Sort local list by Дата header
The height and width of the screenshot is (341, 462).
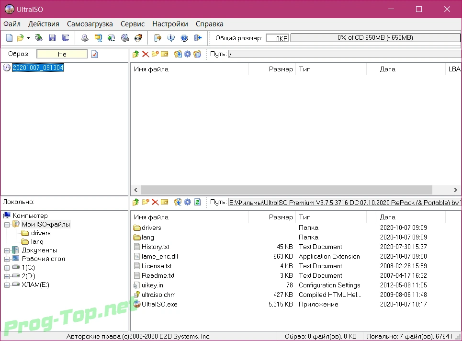(x=411, y=217)
